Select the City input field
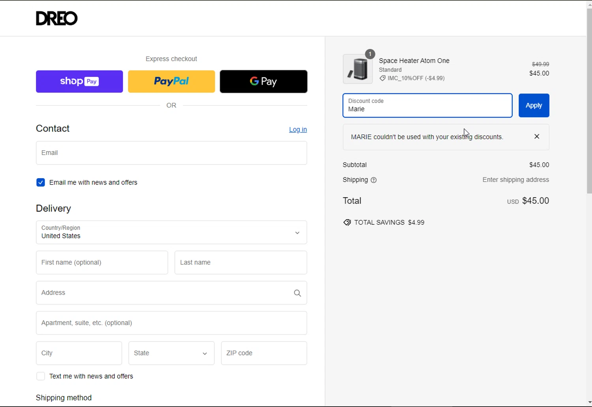The image size is (592, 407). tap(79, 353)
